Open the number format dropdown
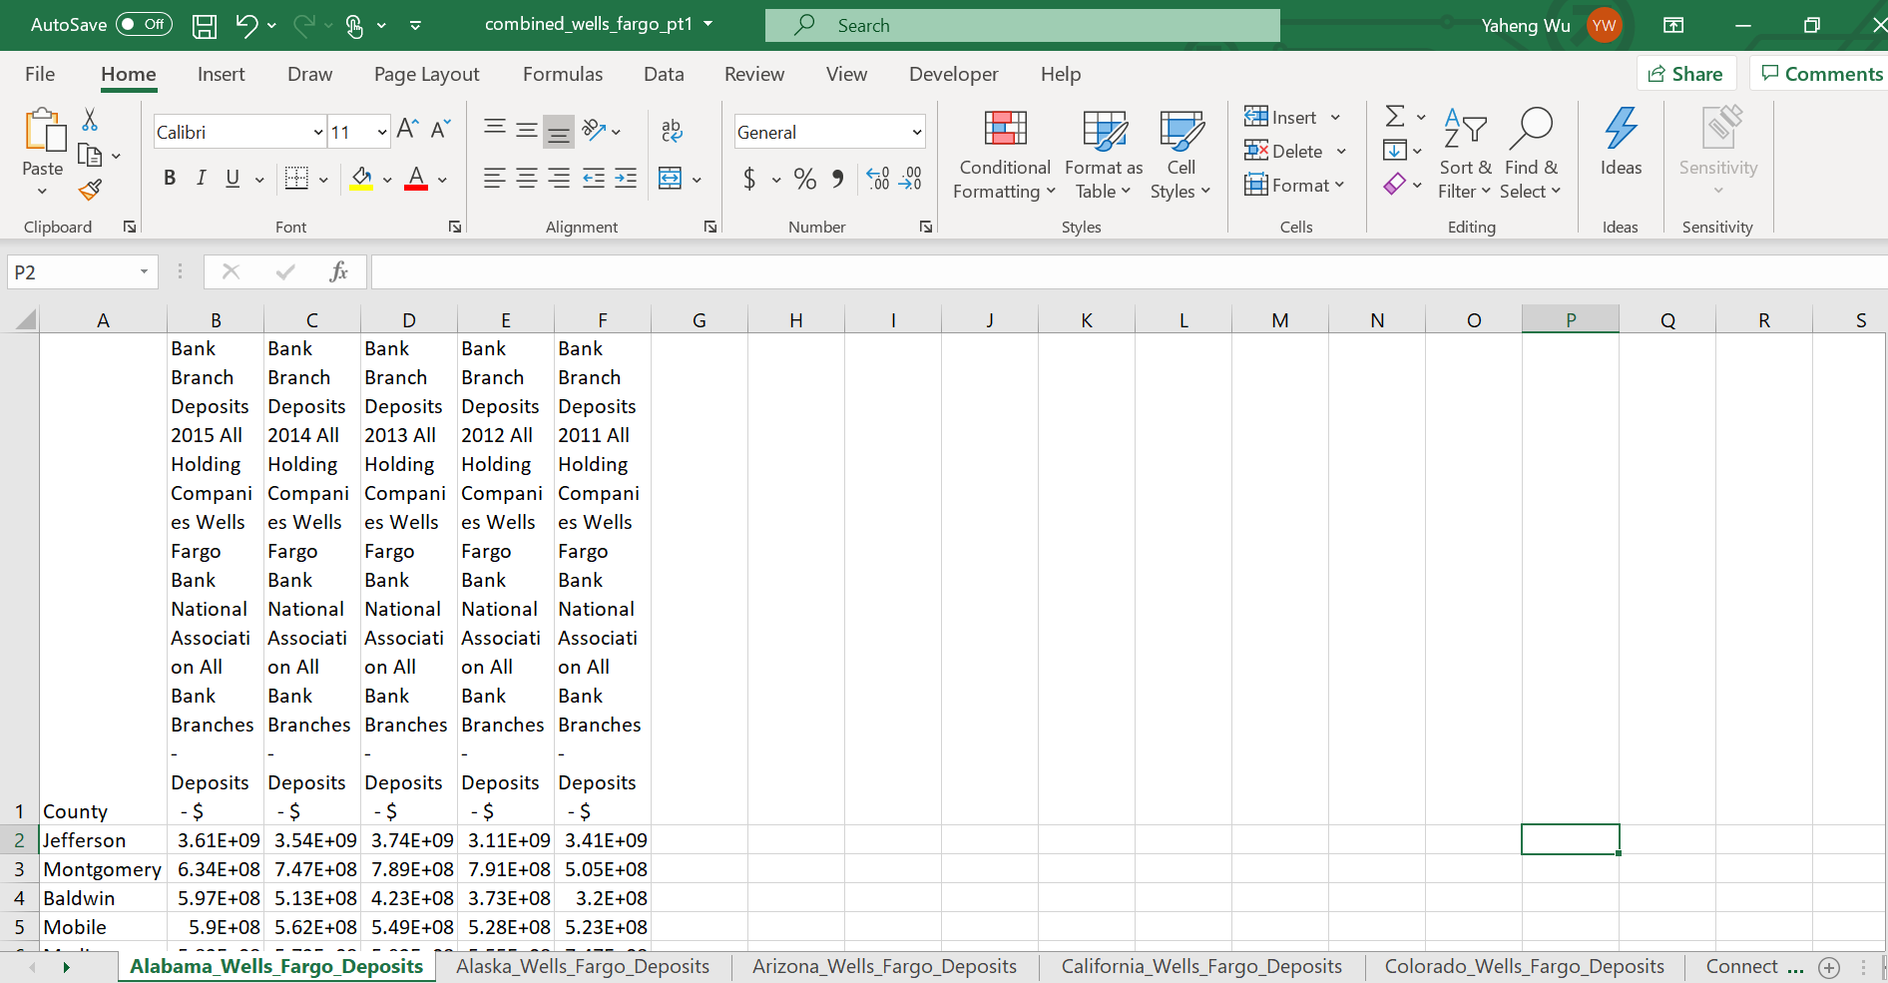Viewport: 1888px width, 983px height. coord(916,131)
